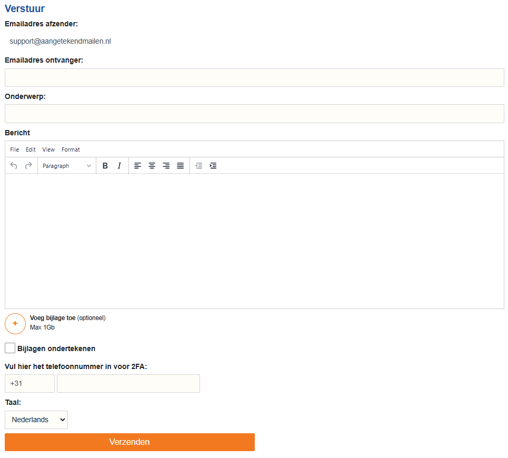
Task: Open the Edit menu in editor
Action: [x=31, y=150]
